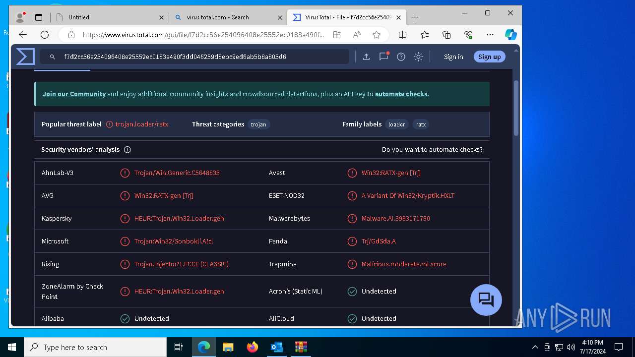This screenshot has height=357, width=635.
Task: Close the Untitled tab
Action: tap(161, 17)
